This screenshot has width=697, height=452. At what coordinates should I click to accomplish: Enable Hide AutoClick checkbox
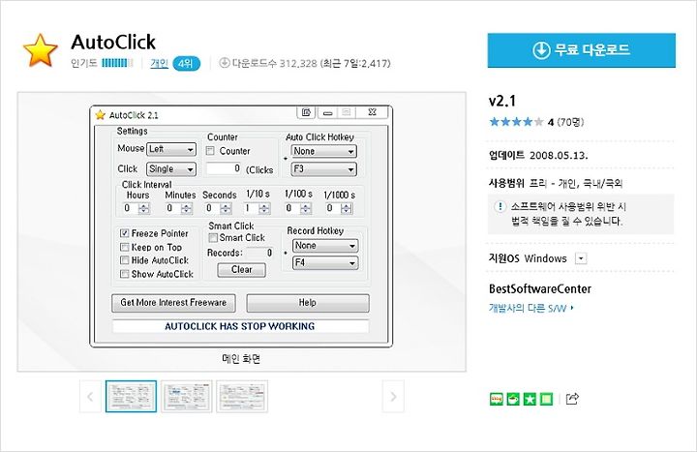[x=125, y=260]
